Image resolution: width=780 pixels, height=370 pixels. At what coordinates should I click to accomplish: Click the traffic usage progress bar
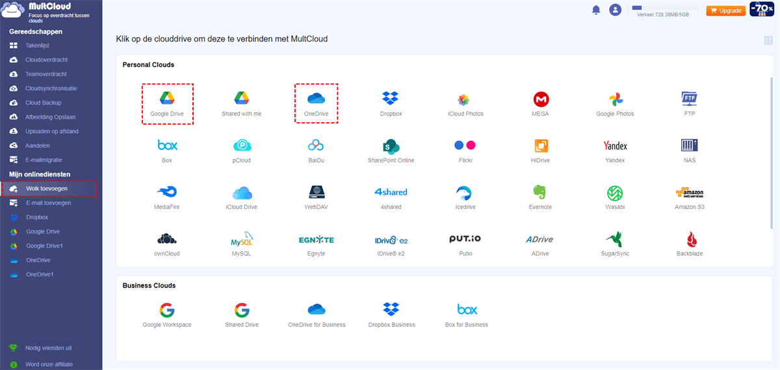tap(664, 8)
